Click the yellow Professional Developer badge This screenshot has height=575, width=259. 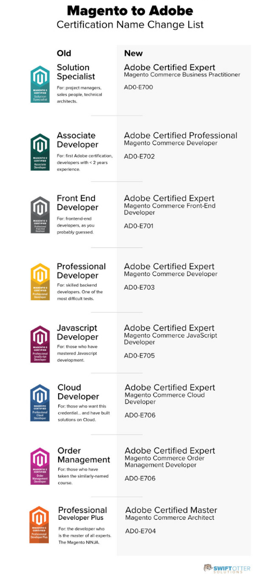(x=40, y=282)
